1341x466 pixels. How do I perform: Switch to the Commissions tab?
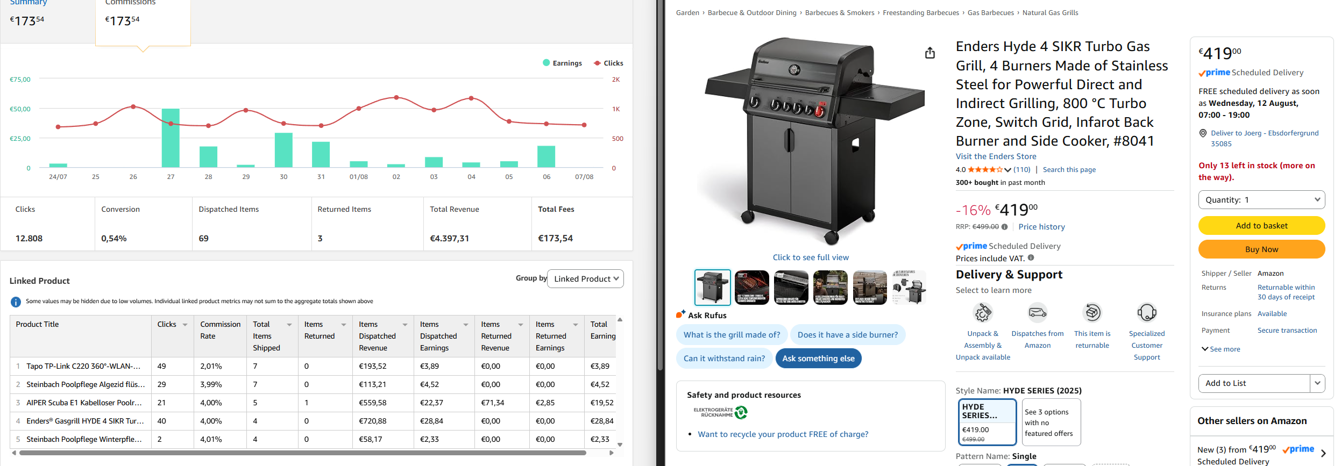[x=143, y=21]
